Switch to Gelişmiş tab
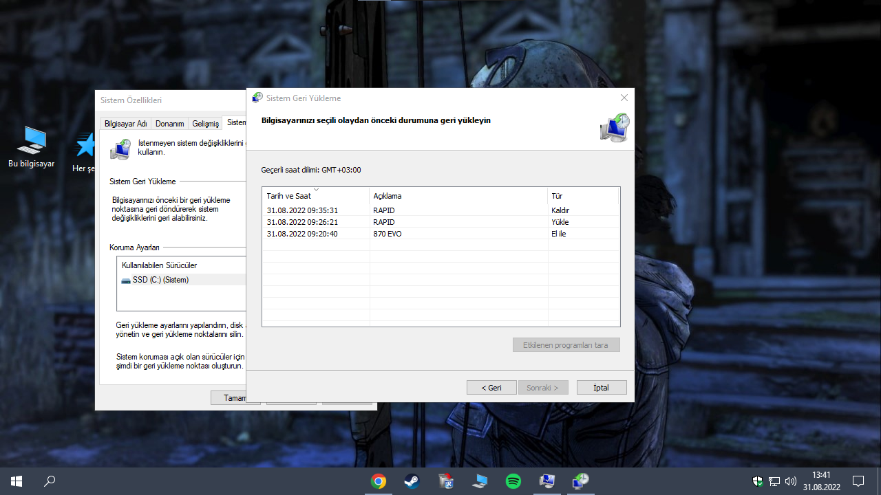The image size is (881, 495). [206, 124]
